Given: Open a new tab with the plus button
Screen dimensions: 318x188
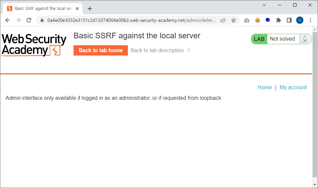Looking at the screenshot, I should [90, 9].
